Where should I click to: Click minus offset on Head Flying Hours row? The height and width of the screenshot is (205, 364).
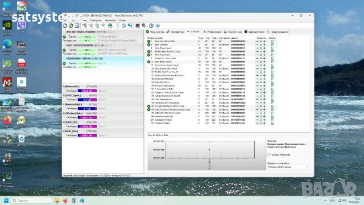click(257, 116)
